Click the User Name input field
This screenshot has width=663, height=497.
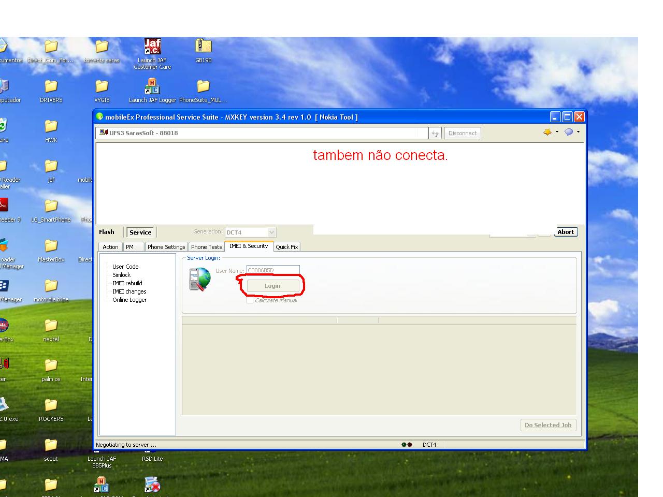[x=273, y=270]
